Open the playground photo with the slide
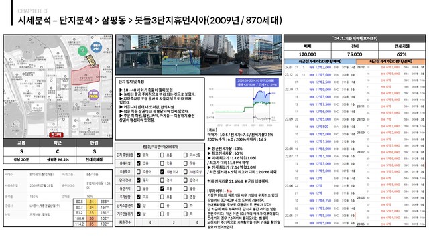The width and height of the screenshot is (429, 241). coord(181,55)
